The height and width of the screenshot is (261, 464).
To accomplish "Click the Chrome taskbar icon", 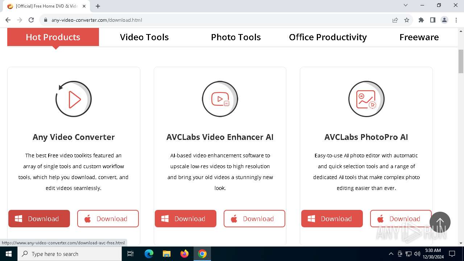I will (202, 254).
